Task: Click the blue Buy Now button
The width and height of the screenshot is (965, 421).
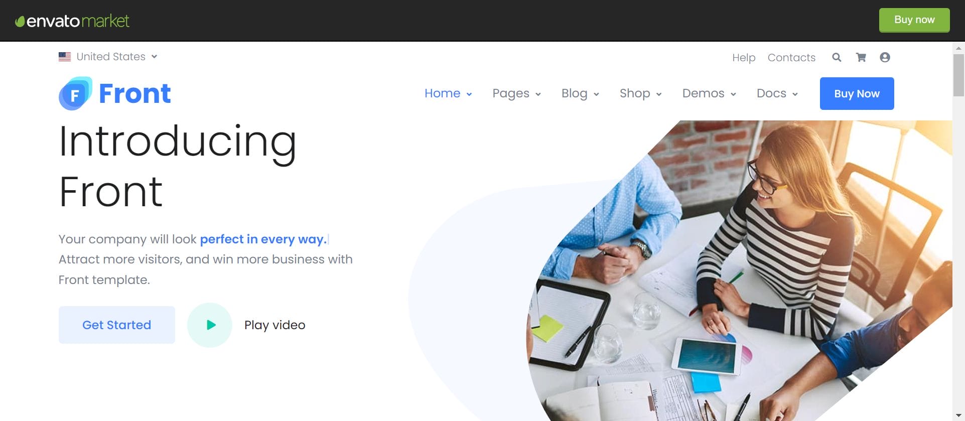Action: tap(857, 93)
